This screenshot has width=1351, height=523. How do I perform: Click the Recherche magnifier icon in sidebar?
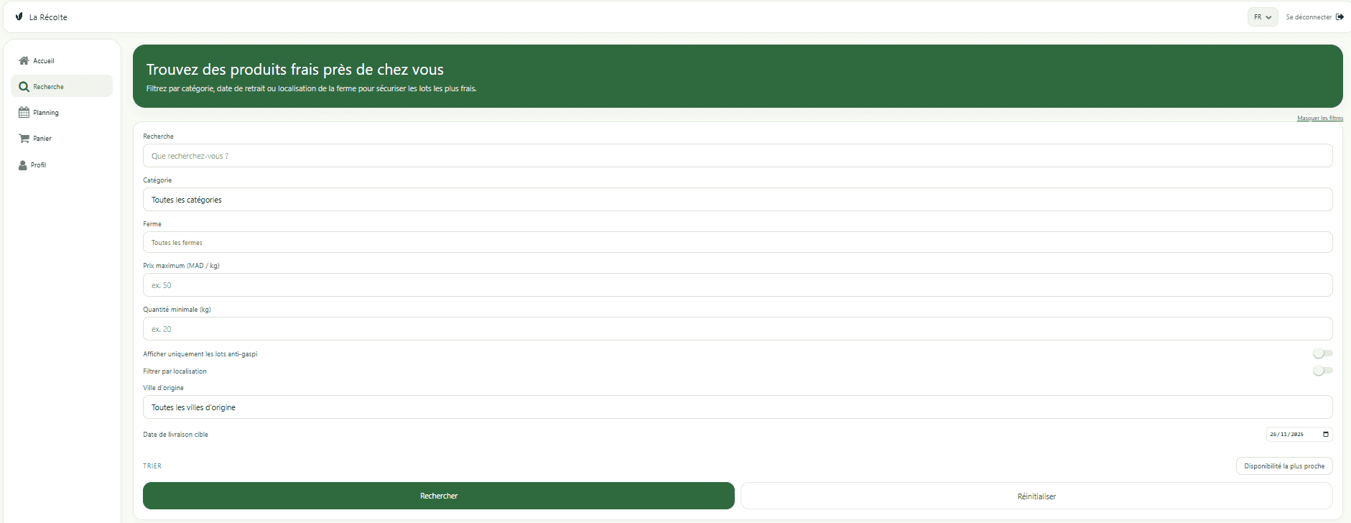[x=24, y=87]
